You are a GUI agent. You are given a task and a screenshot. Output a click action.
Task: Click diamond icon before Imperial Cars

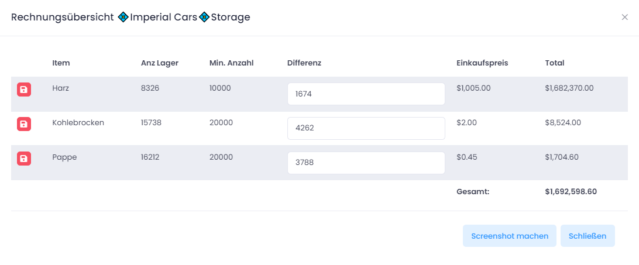(x=123, y=18)
